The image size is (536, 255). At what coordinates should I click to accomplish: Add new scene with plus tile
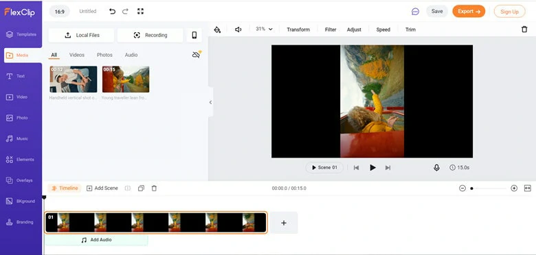(284, 223)
